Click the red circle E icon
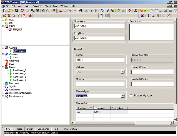This screenshot has width=178, height=136. pyautogui.click(x=141, y=11)
